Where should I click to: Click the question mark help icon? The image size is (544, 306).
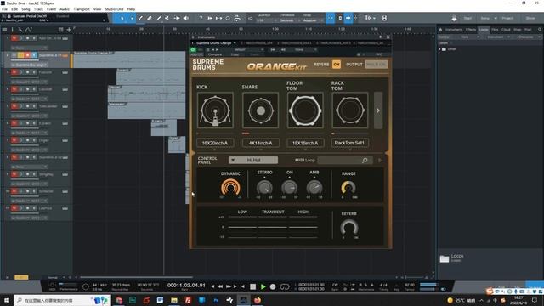[201, 18]
